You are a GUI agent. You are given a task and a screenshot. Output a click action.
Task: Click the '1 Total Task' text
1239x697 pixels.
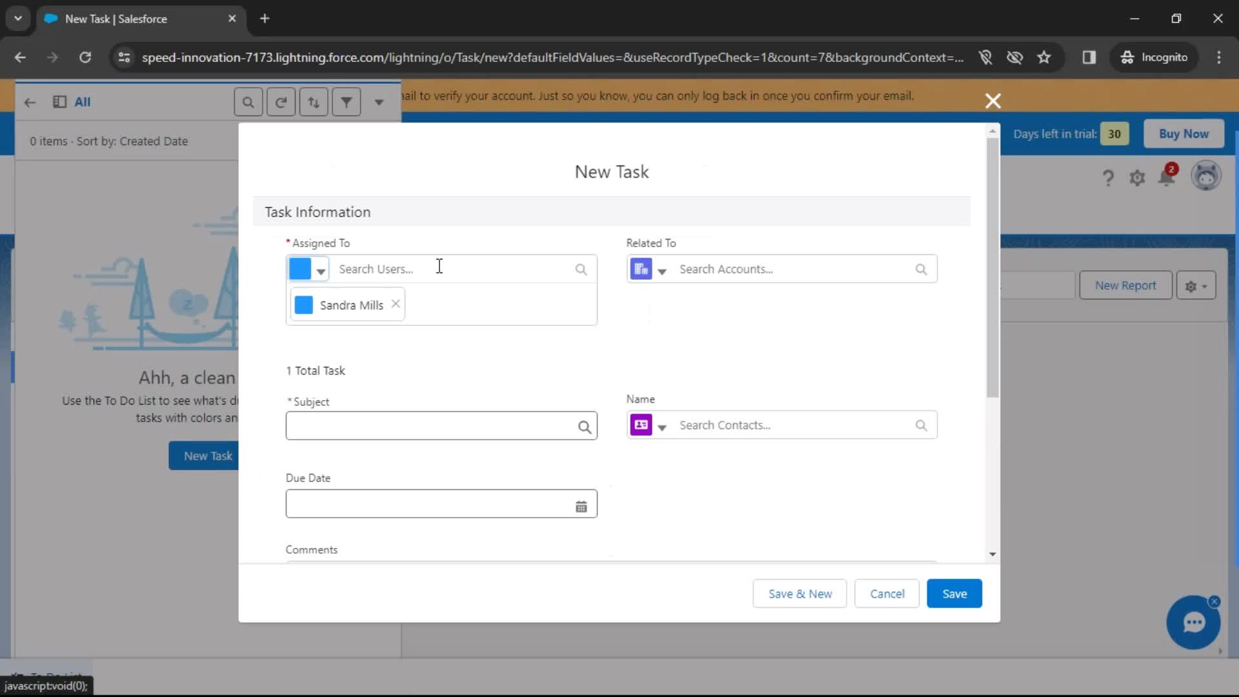click(x=316, y=370)
